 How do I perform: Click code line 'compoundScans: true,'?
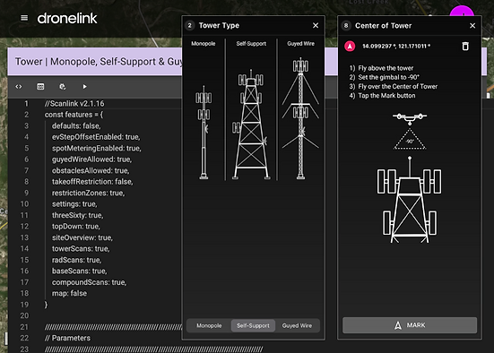click(89, 282)
